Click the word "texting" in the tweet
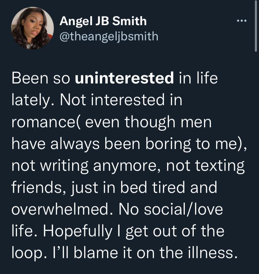The width and height of the screenshot is (259, 274). [220, 166]
